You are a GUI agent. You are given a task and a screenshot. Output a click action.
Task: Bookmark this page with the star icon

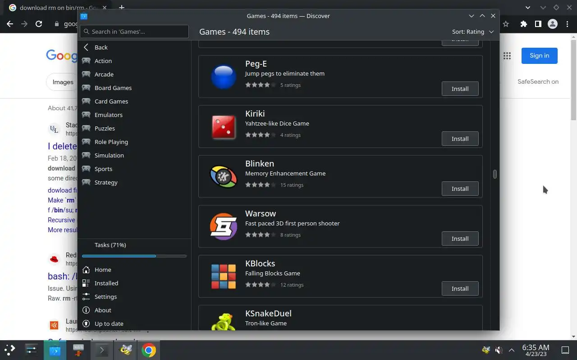506,24
